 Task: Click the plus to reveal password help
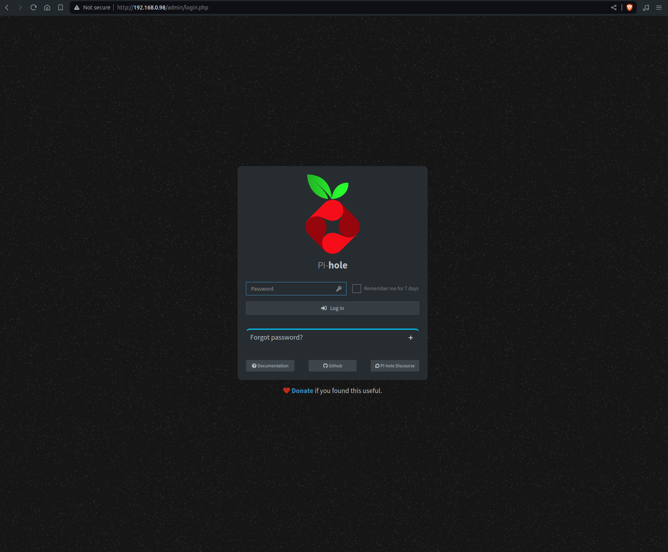pos(411,337)
